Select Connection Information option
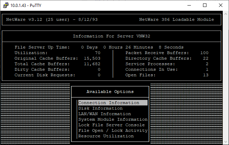Screen dimensions: 229x145 tap(109, 103)
